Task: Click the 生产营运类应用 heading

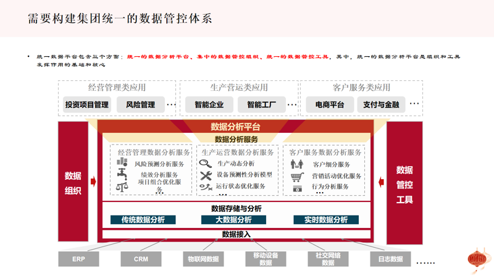Action: [x=239, y=87]
